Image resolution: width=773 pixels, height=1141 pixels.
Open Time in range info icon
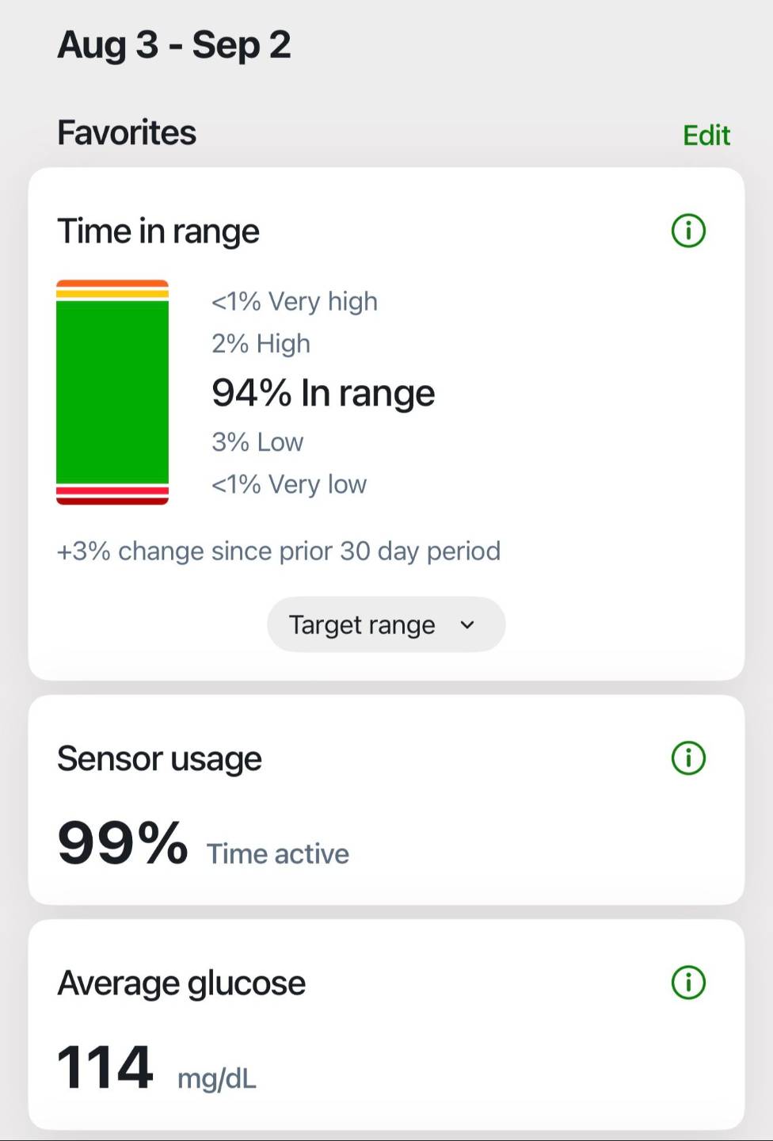point(688,231)
